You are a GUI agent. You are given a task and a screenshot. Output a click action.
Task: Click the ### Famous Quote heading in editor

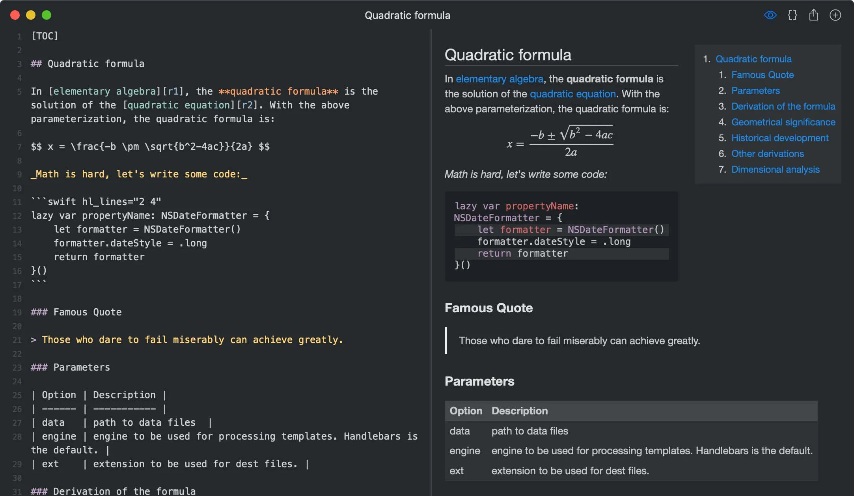76,312
